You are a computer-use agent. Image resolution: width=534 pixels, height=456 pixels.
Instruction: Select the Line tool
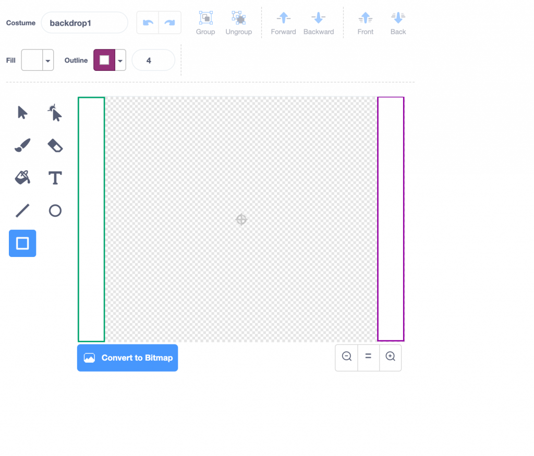22,211
